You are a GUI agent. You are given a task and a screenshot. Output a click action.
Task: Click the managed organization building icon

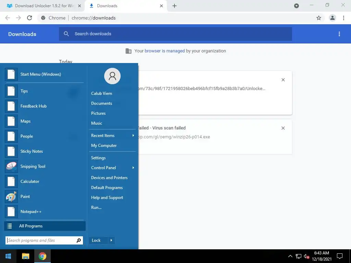[x=129, y=51]
